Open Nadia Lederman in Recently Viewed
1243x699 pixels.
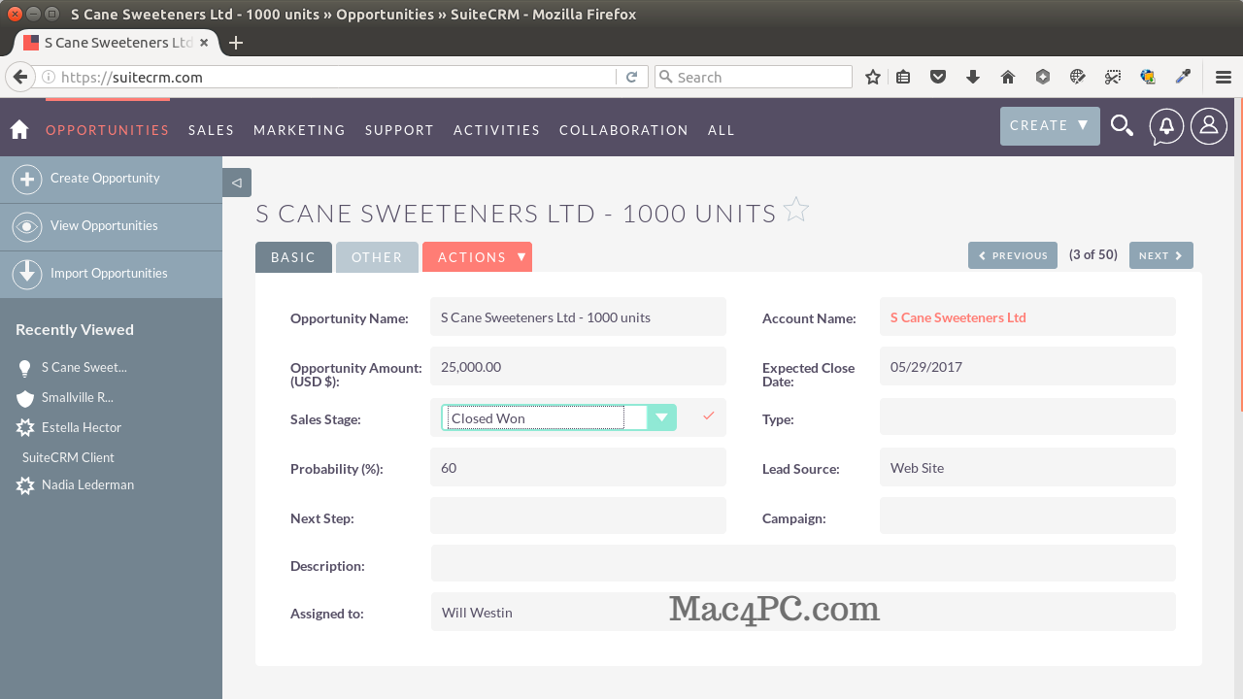(x=87, y=485)
